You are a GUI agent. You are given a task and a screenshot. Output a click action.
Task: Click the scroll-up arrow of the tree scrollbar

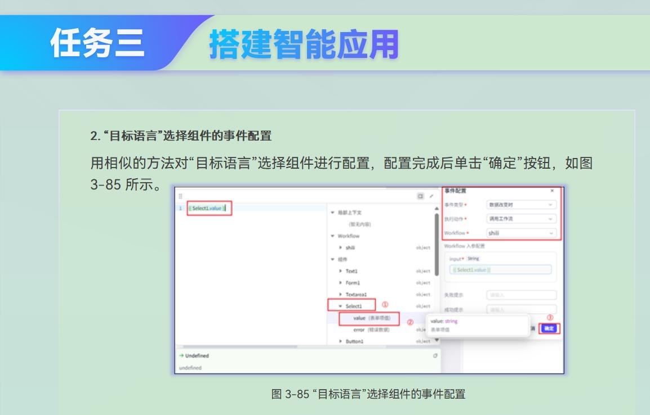[437, 209]
